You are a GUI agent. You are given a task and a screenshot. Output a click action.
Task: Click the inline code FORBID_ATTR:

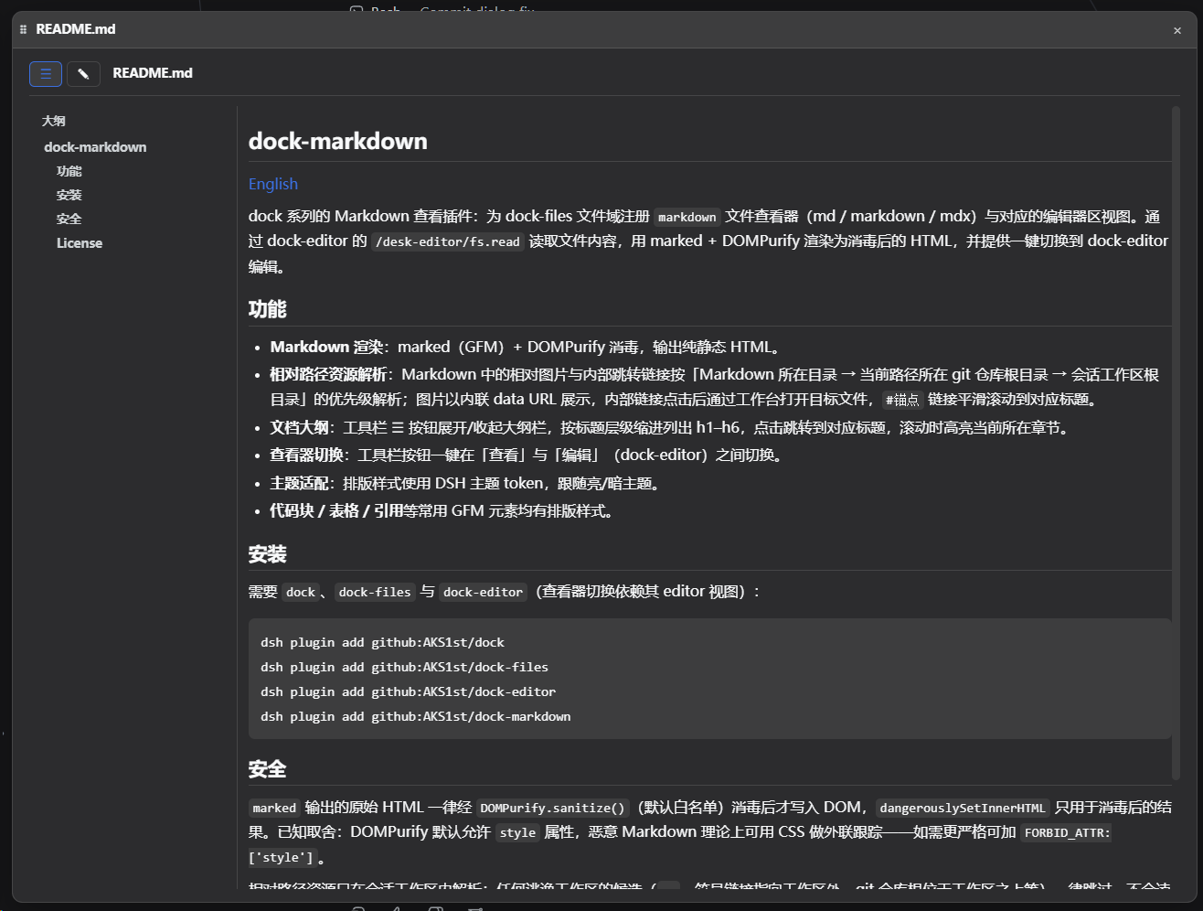point(1067,833)
